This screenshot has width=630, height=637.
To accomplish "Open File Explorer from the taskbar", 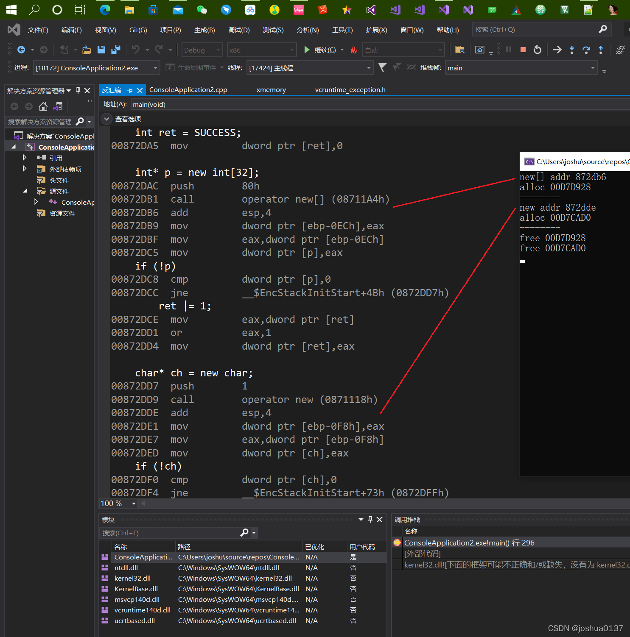I will click(129, 9).
